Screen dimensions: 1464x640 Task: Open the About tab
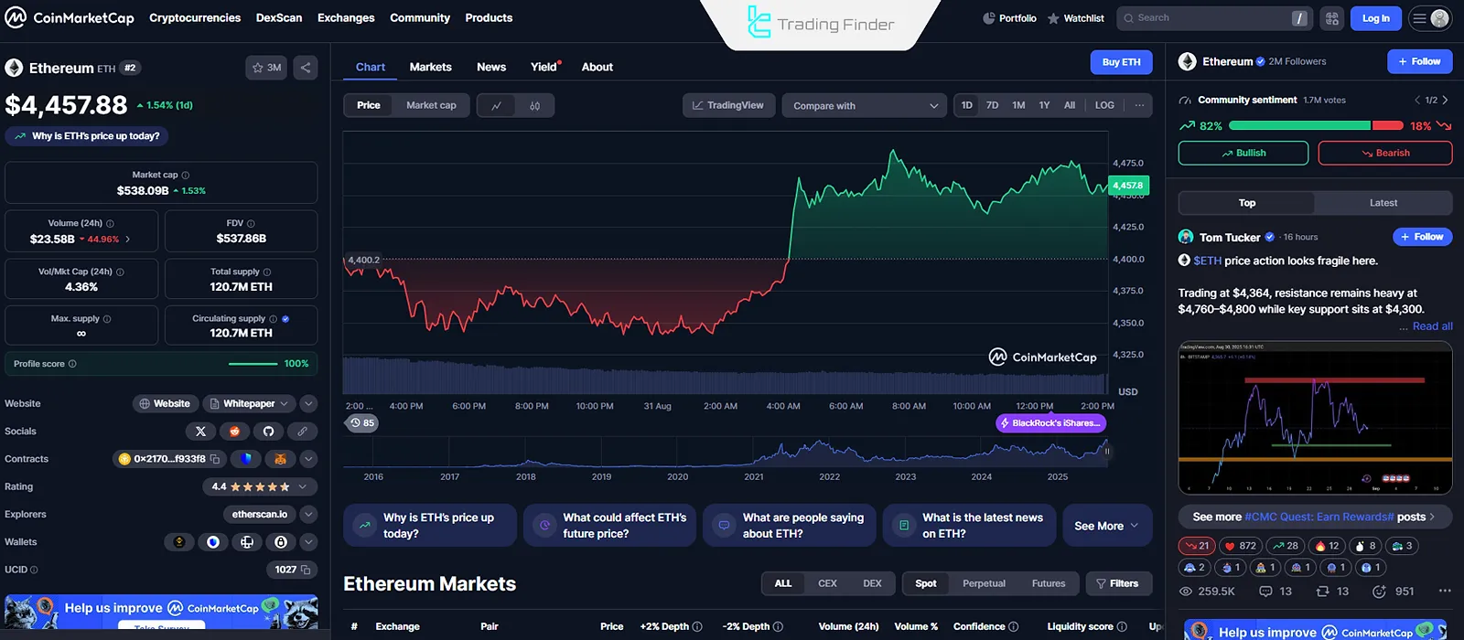(597, 67)
